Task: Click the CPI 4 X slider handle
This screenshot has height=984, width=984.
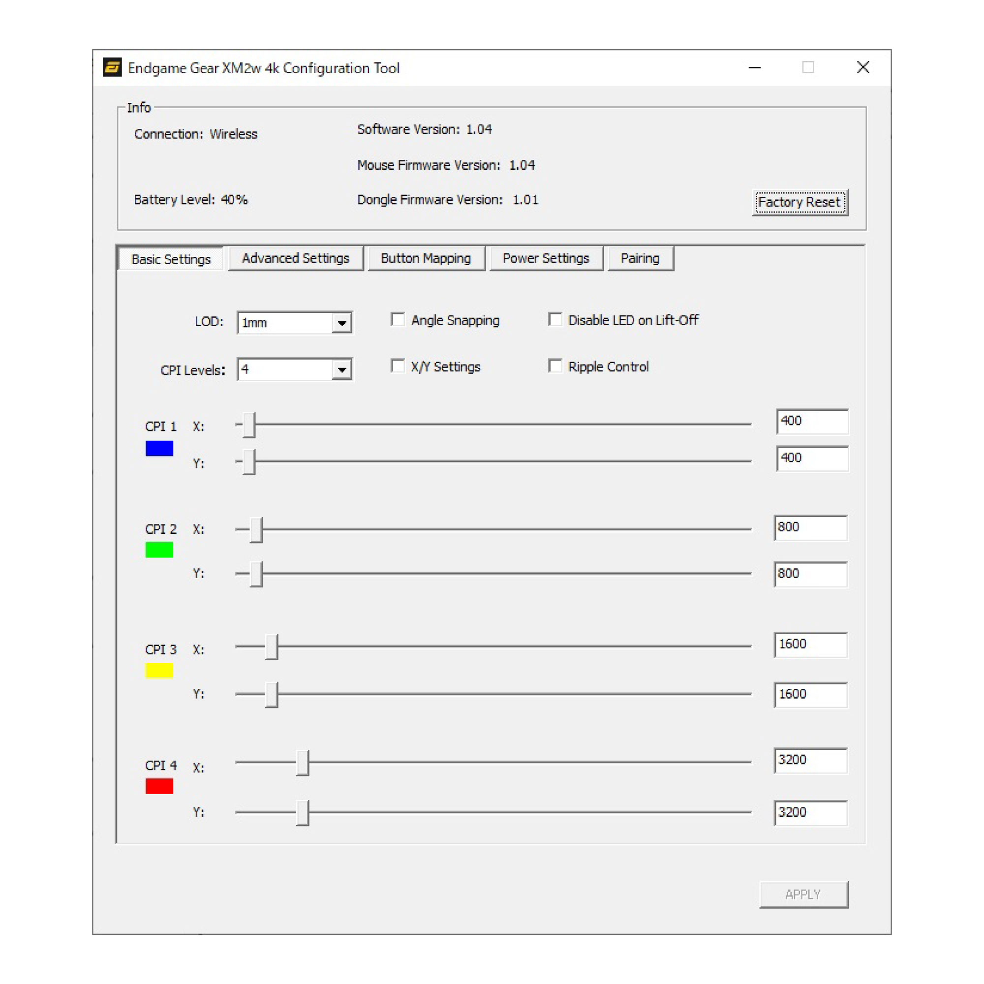Action: click(303, 763)
